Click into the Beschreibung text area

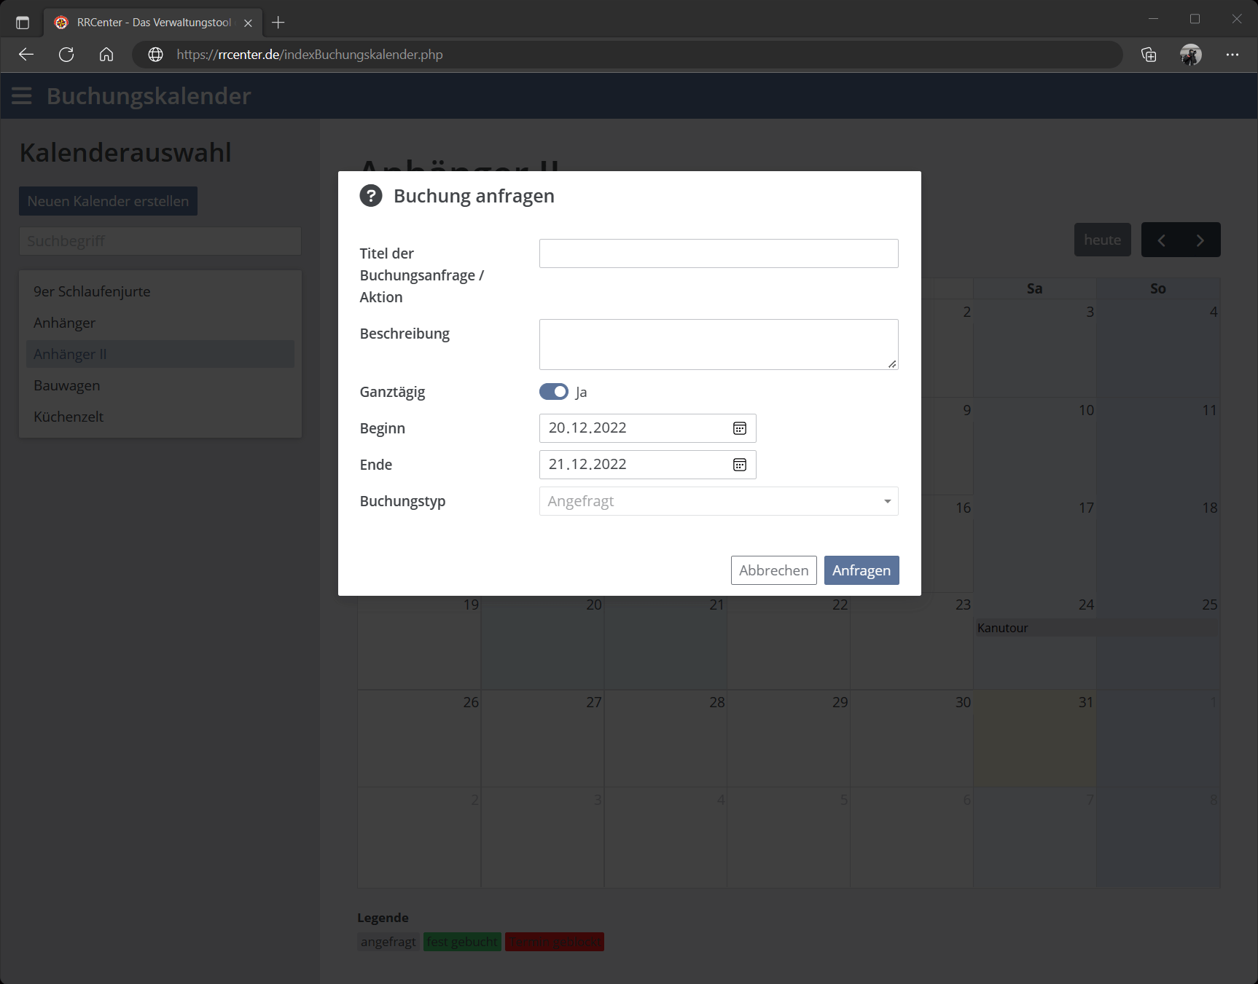click(x=718, y=344)
